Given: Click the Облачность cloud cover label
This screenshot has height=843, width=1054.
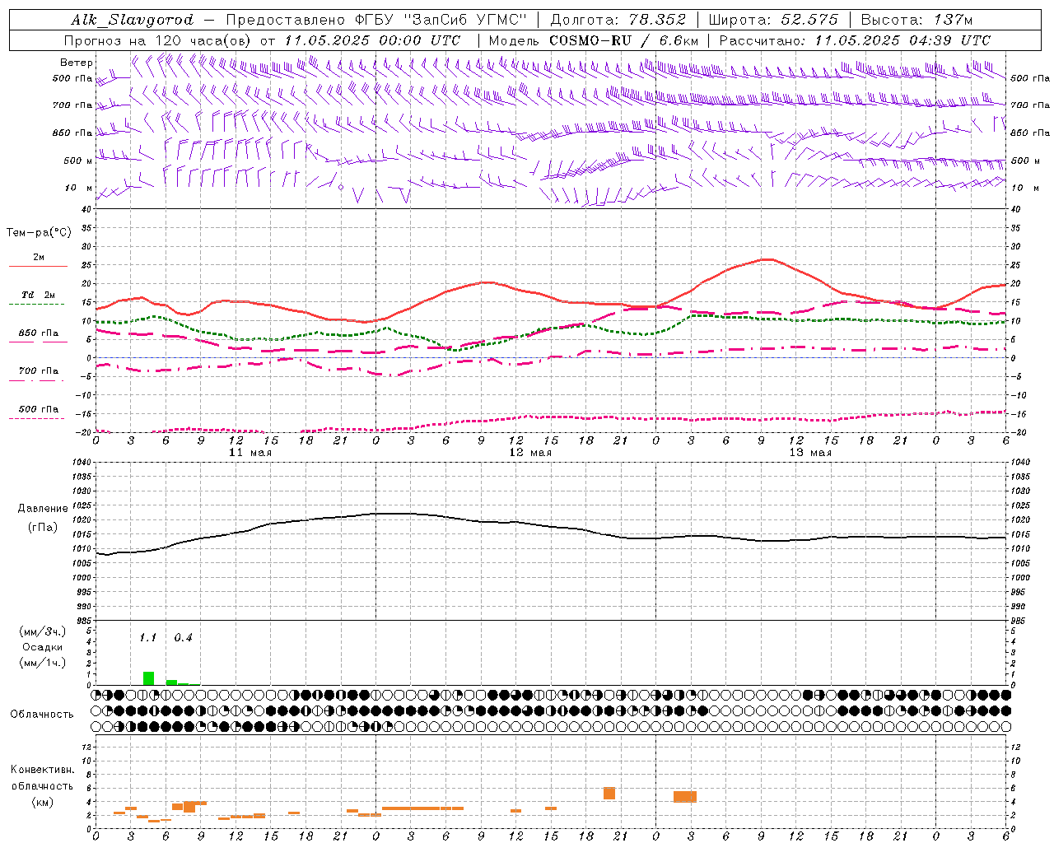Looking at the screenshot, I should (x=42, y=715).
